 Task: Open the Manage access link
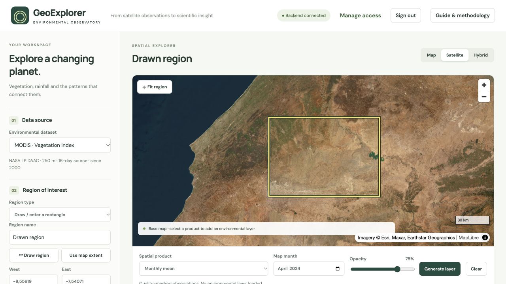(361, 15)
